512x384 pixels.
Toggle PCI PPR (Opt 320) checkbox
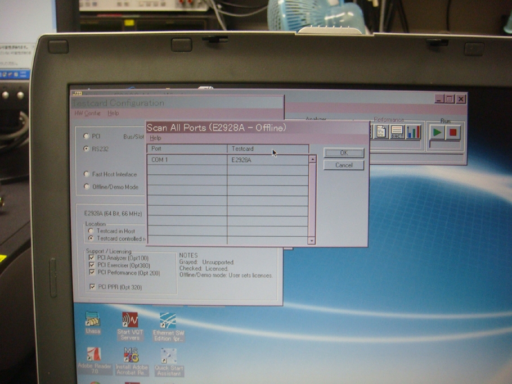(x=92, y=287)
